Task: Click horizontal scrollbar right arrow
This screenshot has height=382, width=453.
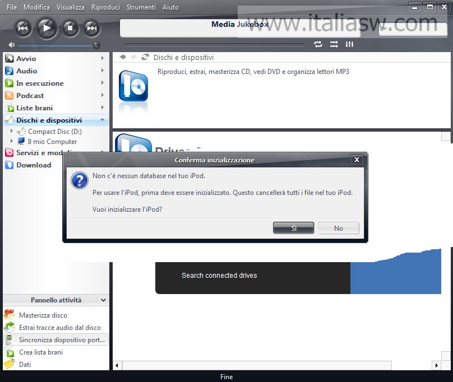Action: 437,365
